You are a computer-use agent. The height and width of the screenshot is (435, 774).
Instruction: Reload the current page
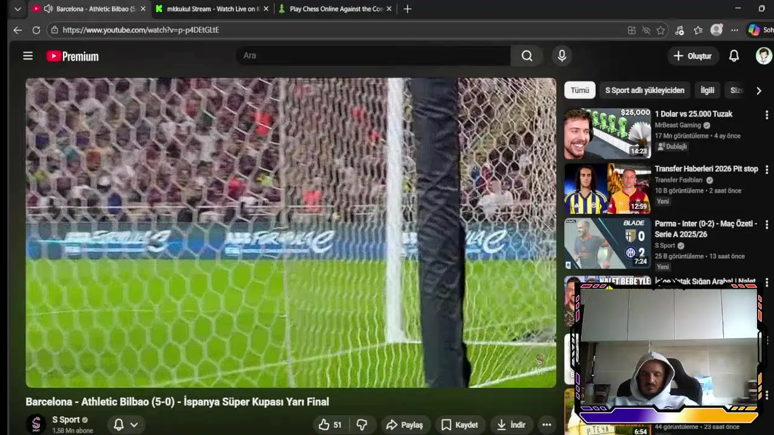[x=36, y=30]
